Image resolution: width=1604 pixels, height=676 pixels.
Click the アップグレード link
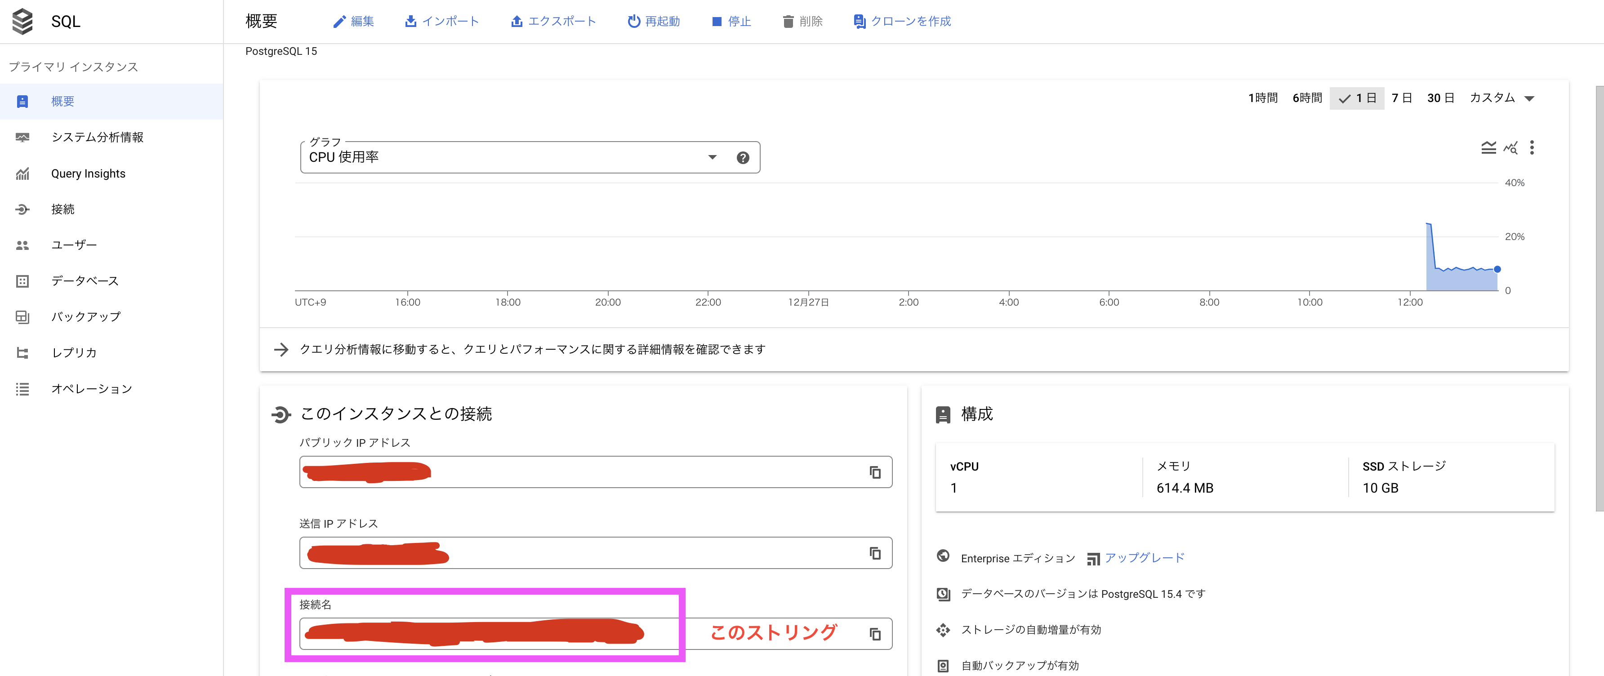1145,558
